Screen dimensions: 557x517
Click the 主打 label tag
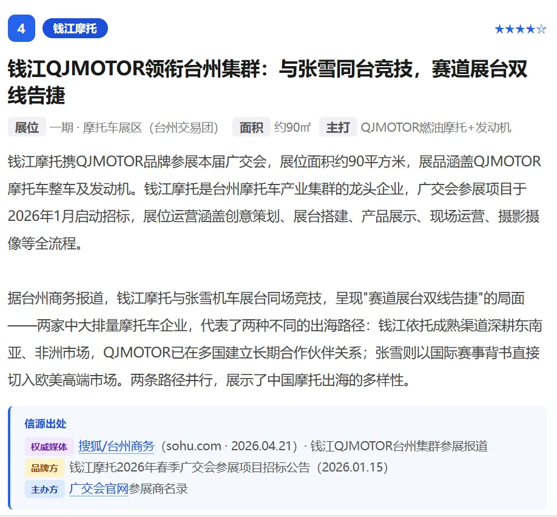coord(338,127)
